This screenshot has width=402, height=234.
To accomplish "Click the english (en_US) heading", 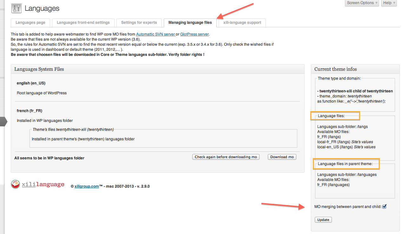I will tap(31, 83).
